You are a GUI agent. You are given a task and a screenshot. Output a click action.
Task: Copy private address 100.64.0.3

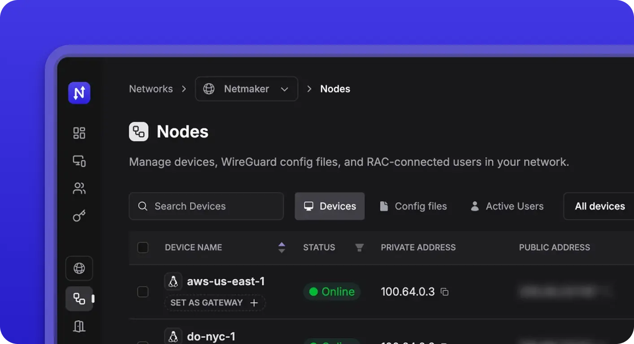pyautogui.click(x=444, y=292)
